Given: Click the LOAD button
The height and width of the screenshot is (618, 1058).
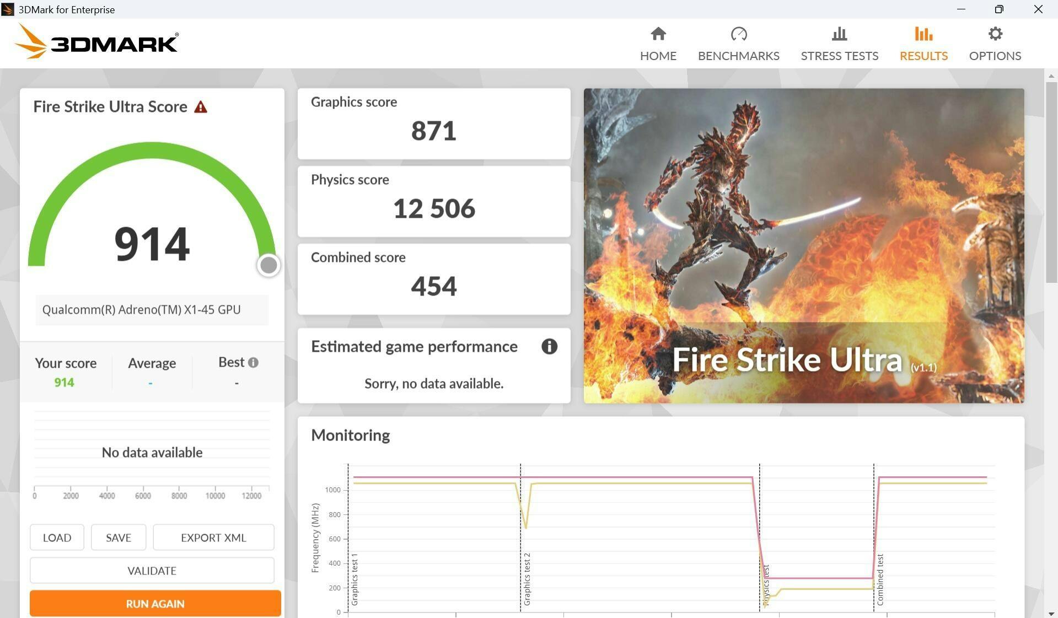Looking at the screenshot, I should [57, 538].
